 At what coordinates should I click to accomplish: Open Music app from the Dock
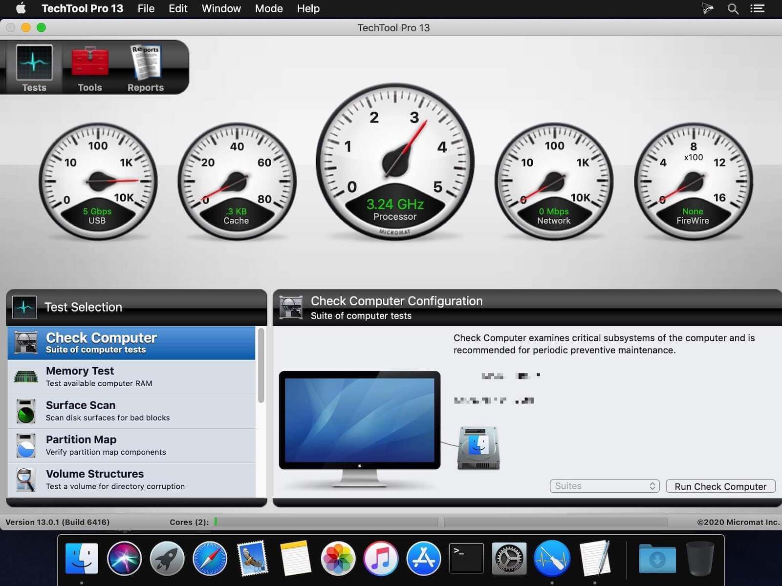coord(381,558)
